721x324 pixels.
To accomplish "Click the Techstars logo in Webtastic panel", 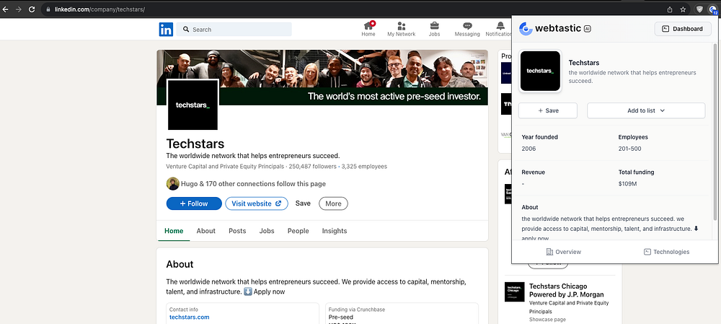I will [540, 71].
